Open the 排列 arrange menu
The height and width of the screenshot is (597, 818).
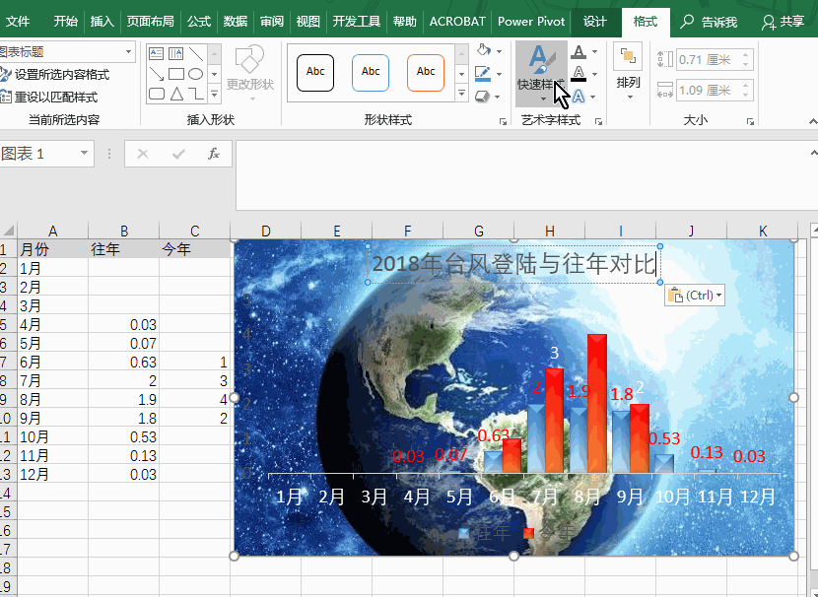628,73
